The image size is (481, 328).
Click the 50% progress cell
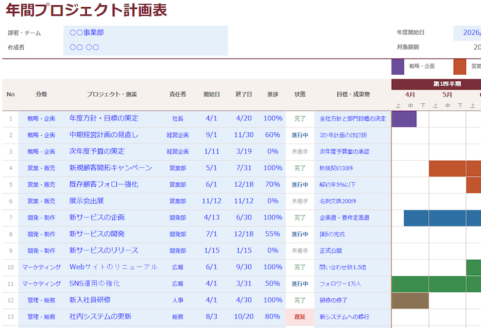pos(273,284)
